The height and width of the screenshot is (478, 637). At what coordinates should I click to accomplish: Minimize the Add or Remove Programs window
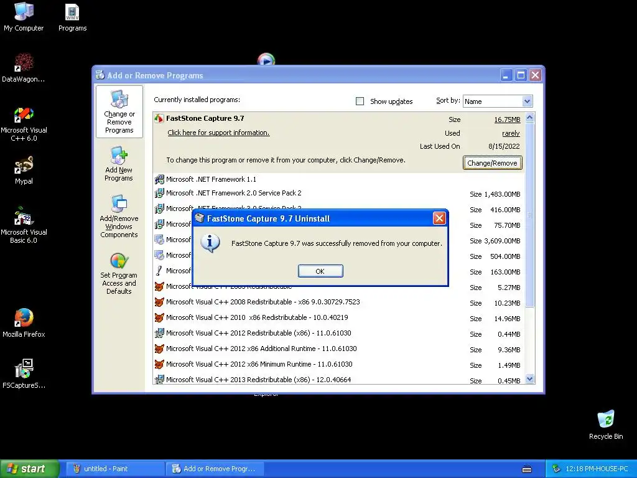[506, 75]
